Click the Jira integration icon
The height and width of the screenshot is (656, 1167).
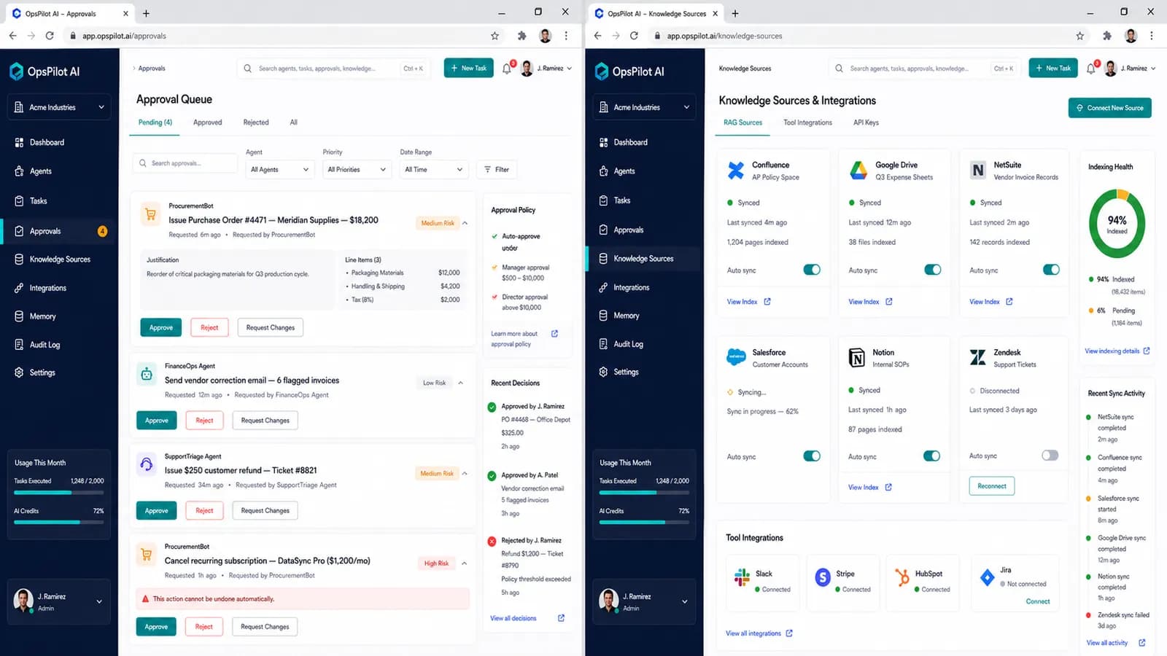[x=987, y=578]
